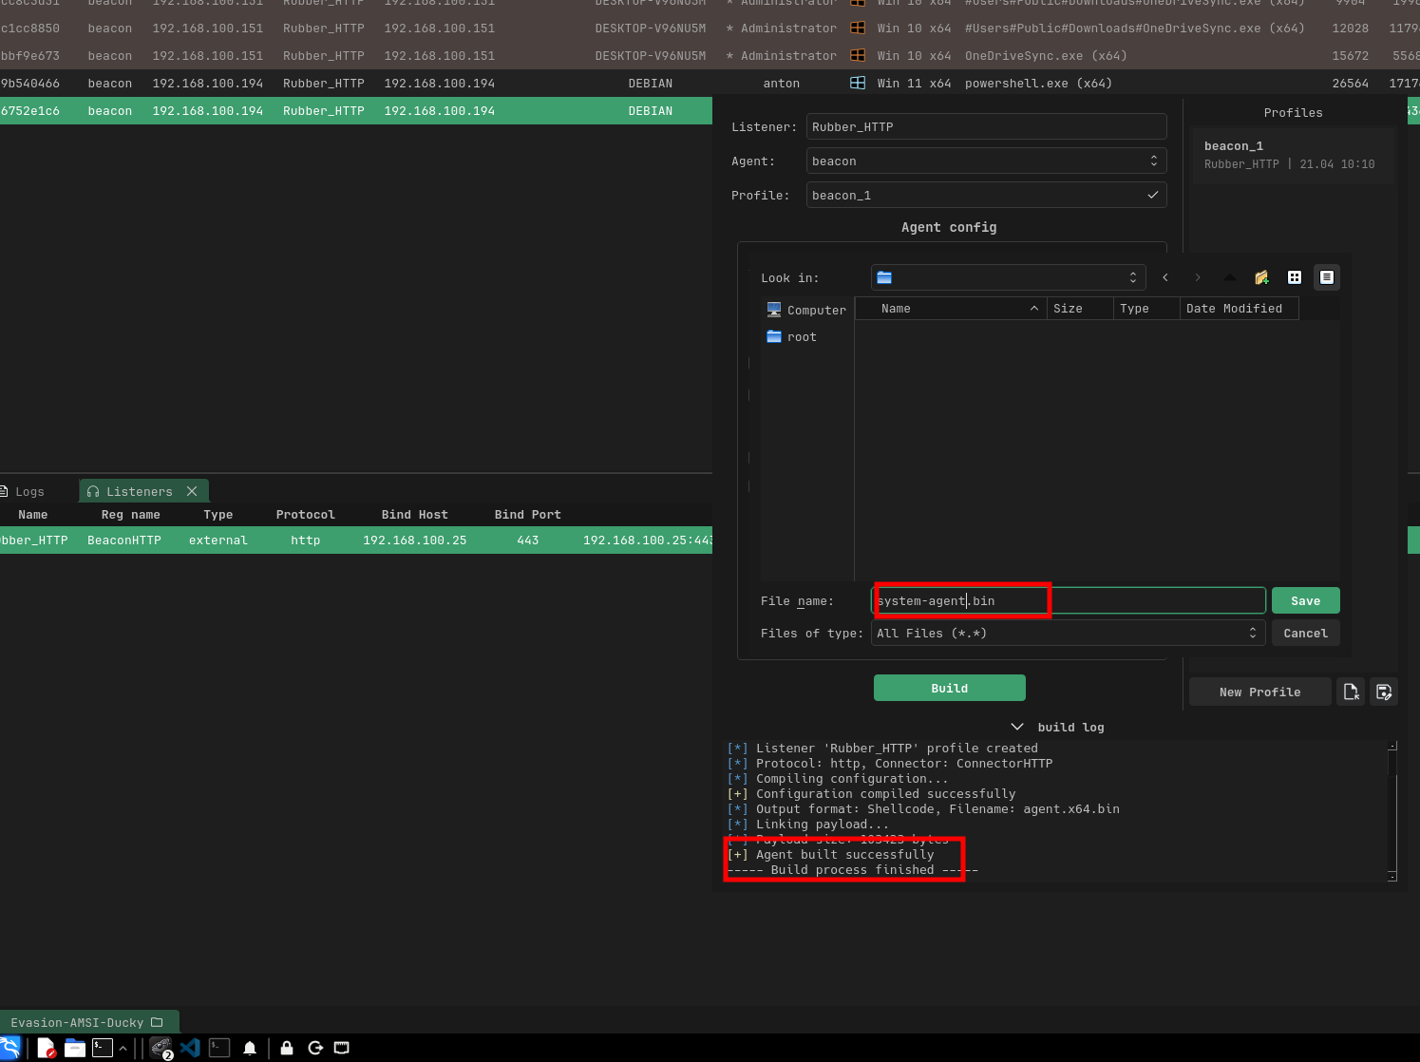Click the create new folder icon
Image resolution: width=1420 pixels, height=1062 pixels.
pyautogui.click(x=1261, y=277)
